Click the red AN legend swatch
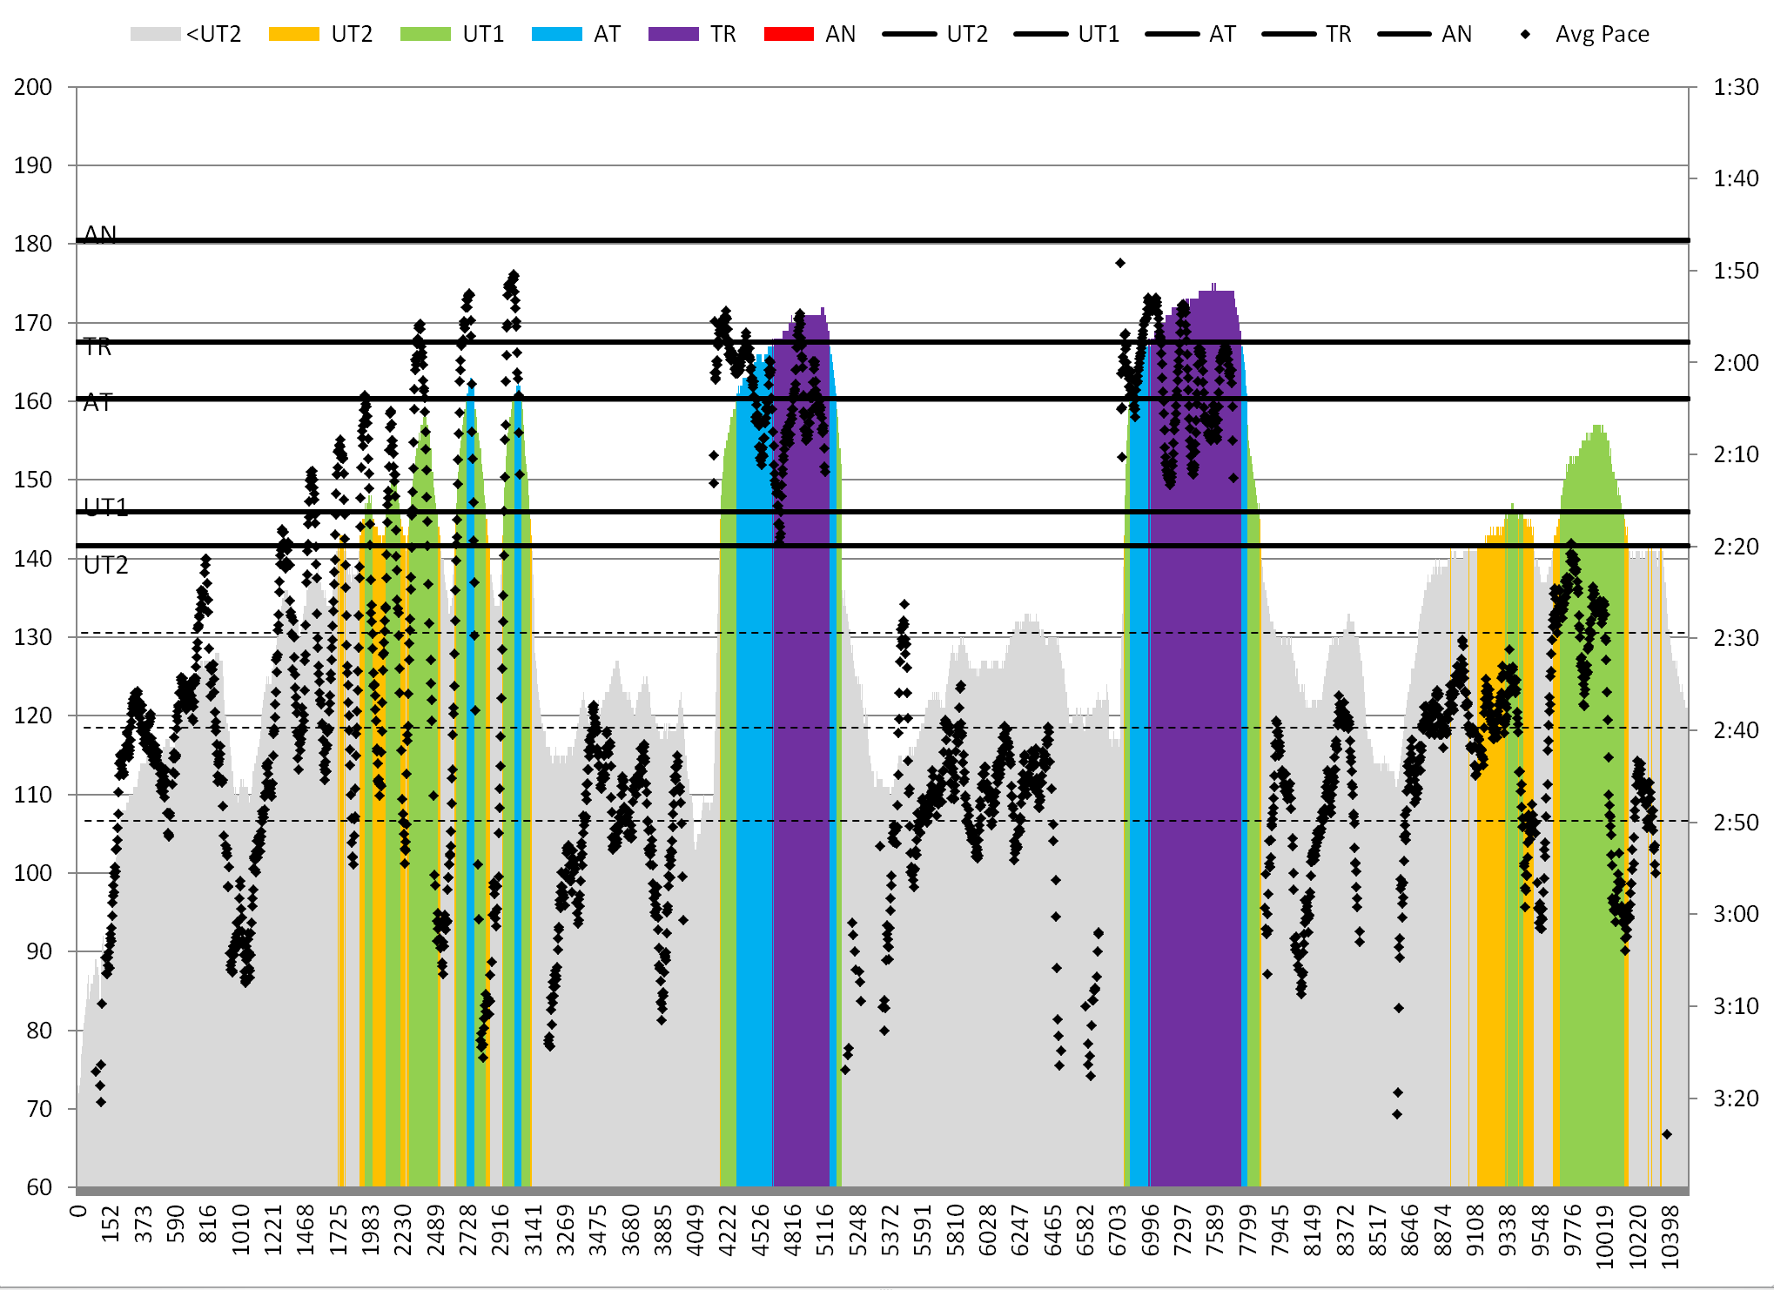Screen dimensions: 1774x1290 coord(788,34)
